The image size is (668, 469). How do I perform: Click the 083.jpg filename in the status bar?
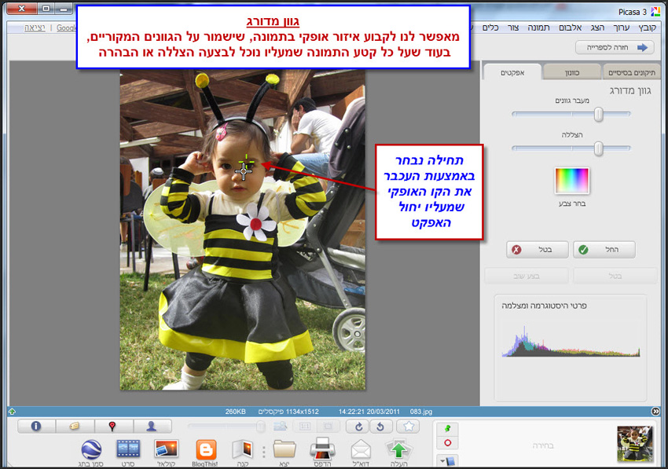421,412
